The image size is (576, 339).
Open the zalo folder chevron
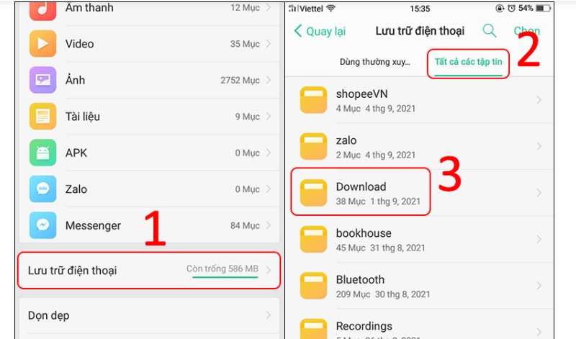[x=539, y=146]
